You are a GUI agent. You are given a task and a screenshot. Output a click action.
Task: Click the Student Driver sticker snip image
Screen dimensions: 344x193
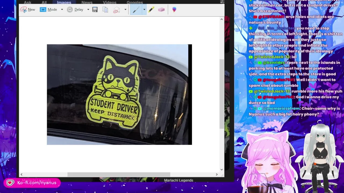[119, 95]
